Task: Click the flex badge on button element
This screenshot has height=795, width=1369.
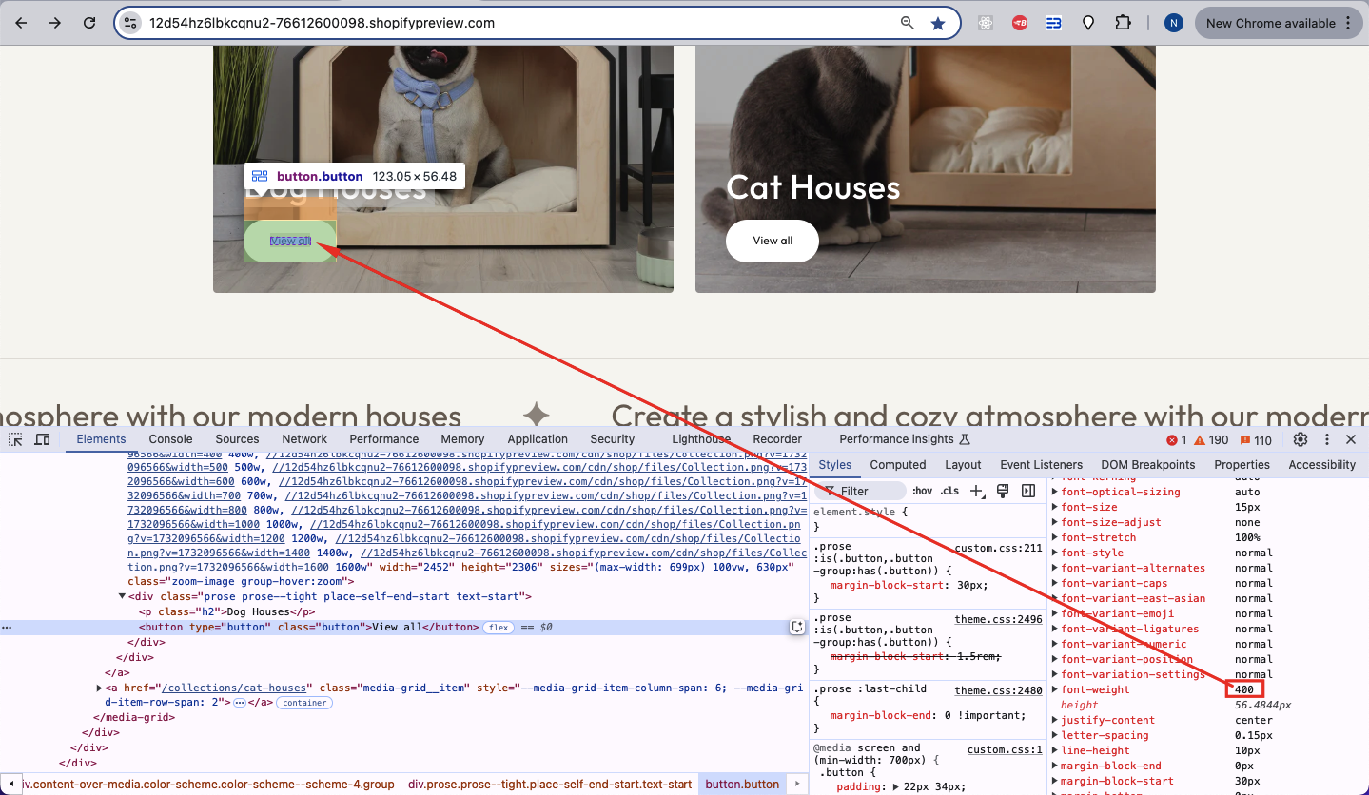Action: (497, 628)
